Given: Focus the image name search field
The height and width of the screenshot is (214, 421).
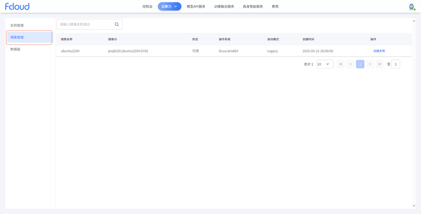Looking at the screenshot, I should click(85, 24).
